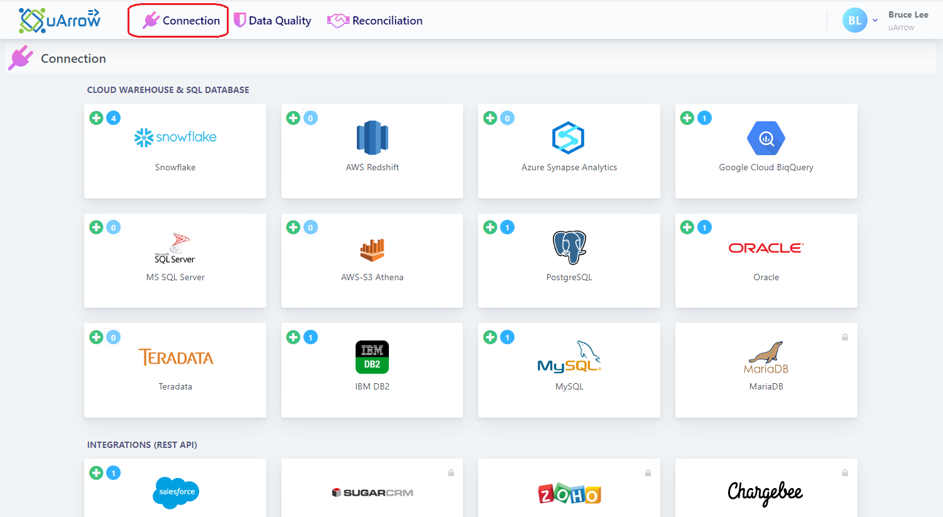Click the Integrations (REST API) heading

[142, 445]
